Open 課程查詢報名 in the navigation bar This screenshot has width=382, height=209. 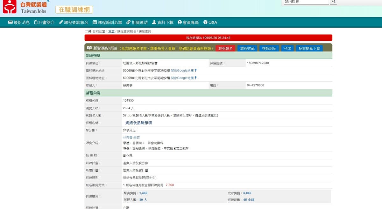tap(74, 22)
